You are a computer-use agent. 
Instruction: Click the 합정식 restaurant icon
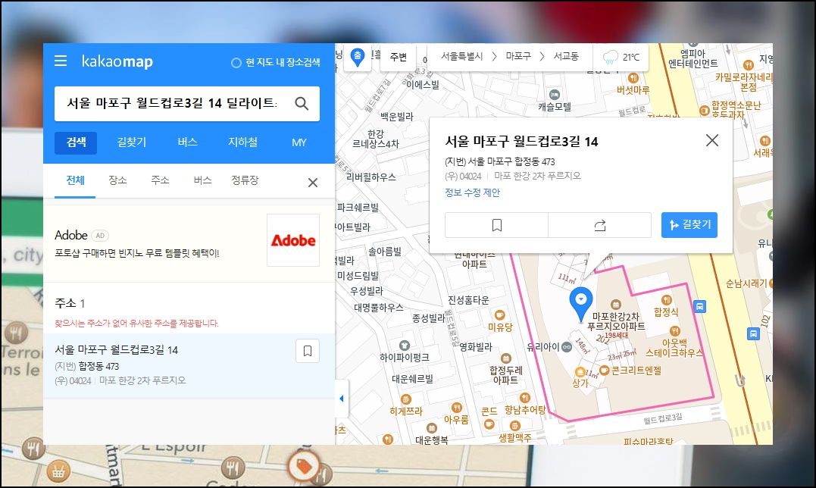click(x=666, y=300)
